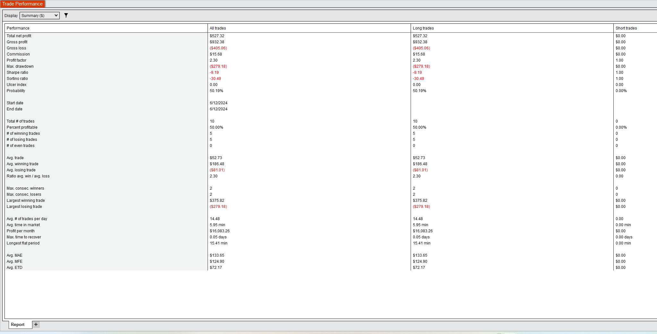Select the Profit per month row label
Image resolution: width=657 pixels, height=334 pixels.
(x=21, y=231)
